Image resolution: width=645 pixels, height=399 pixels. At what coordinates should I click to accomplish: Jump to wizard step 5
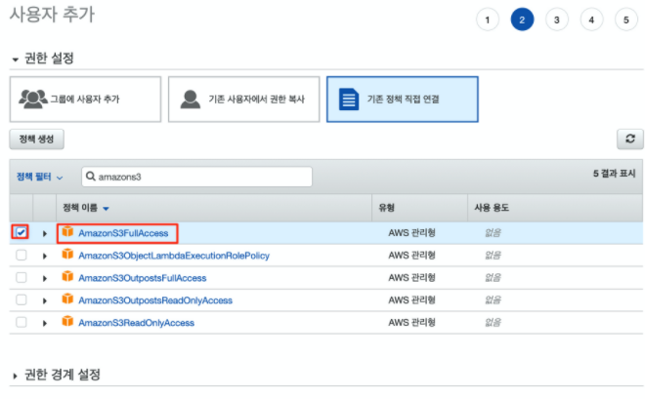tap(626, 20)
